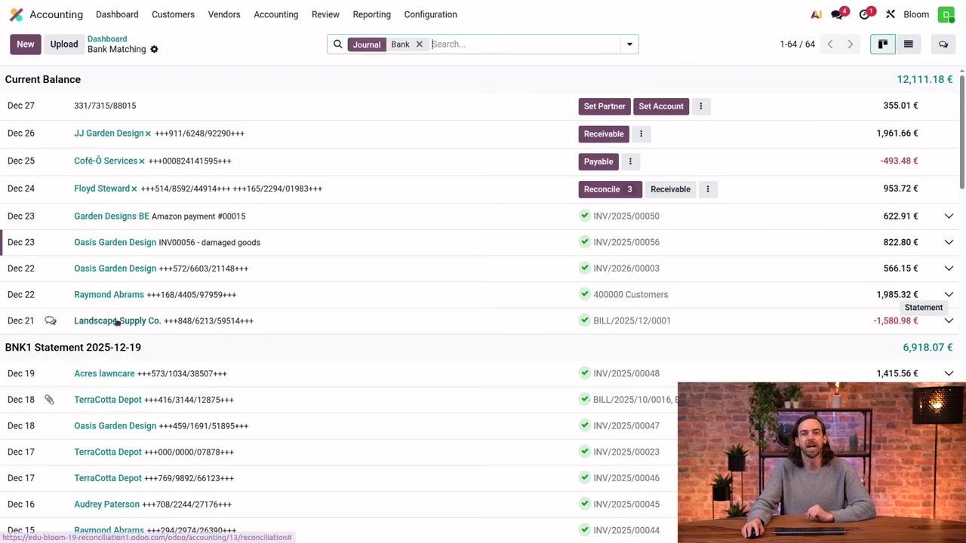Image resolution: width=966 pixels, height=543 pixels.
Task: Click Receivable on the Floyd Steward line
Action: coord(670,189)
